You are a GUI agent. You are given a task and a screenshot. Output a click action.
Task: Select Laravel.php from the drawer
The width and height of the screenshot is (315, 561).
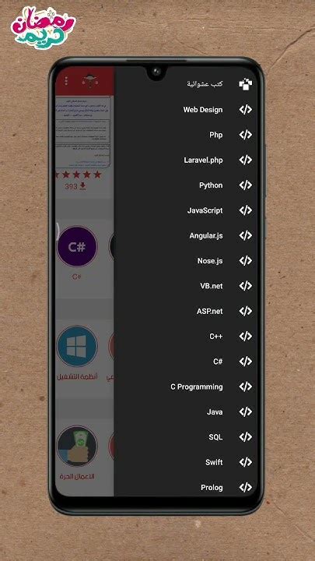203,160
